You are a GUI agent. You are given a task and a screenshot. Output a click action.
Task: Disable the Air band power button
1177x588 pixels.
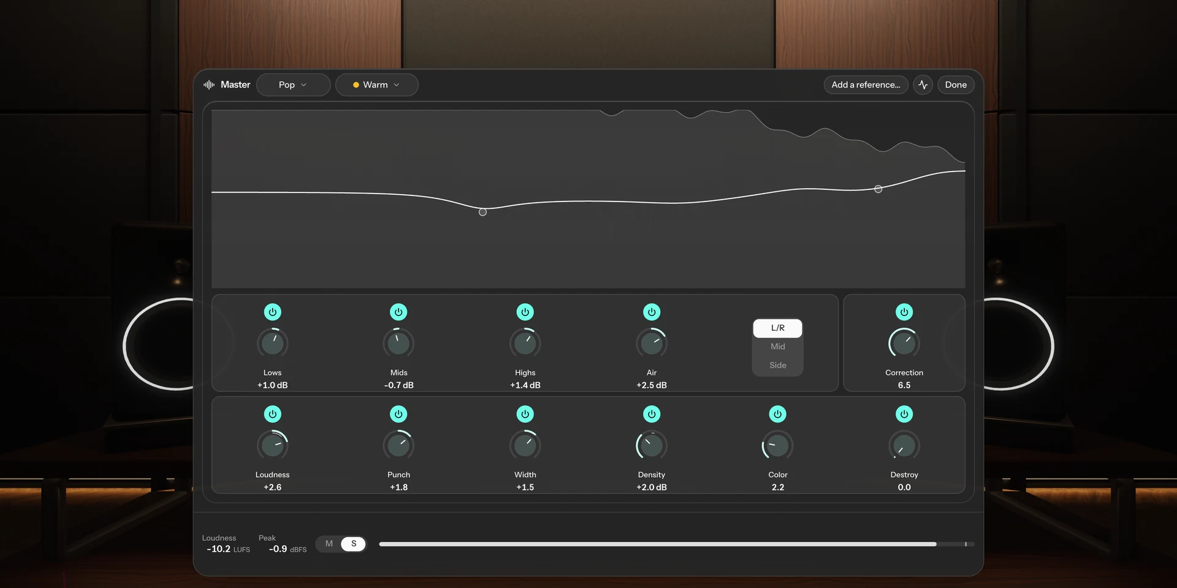[652, 312]
